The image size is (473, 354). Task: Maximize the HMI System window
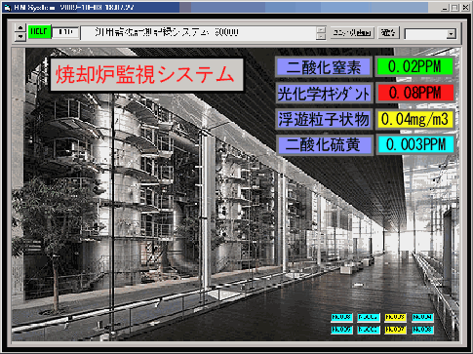point(454,8)
